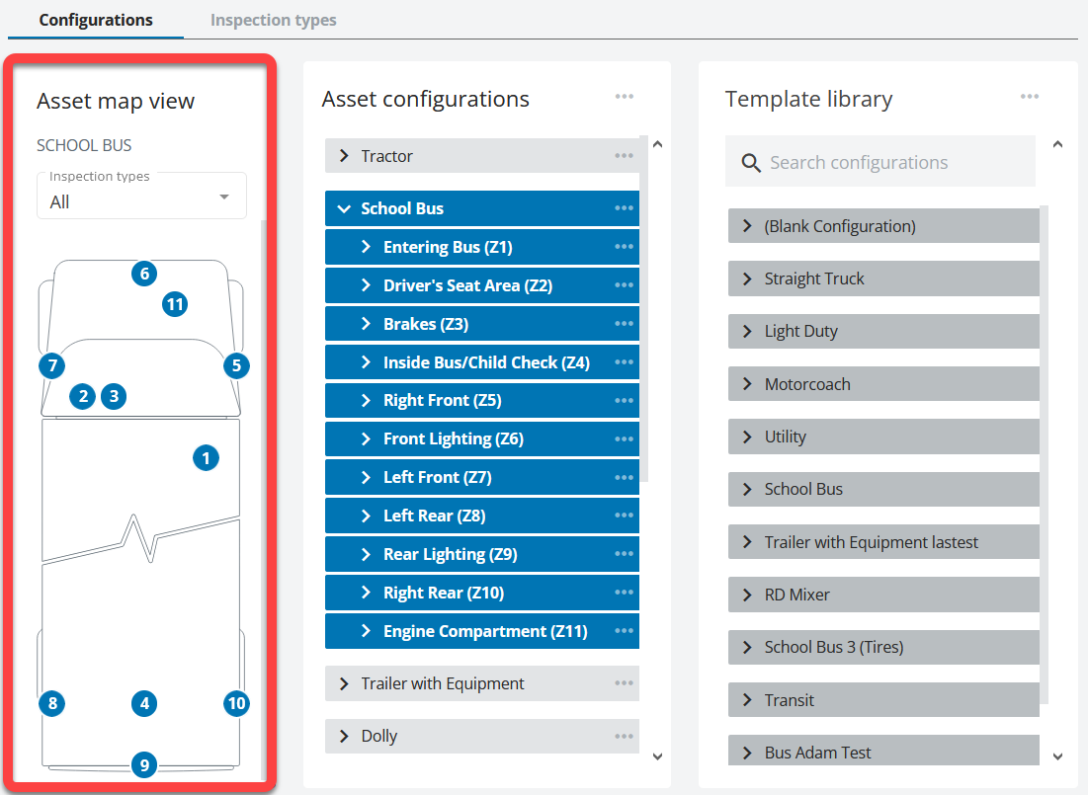This screenshot has height=795, width=1088.
Task: Switch to the Inspection types tab
Action: 274,20
